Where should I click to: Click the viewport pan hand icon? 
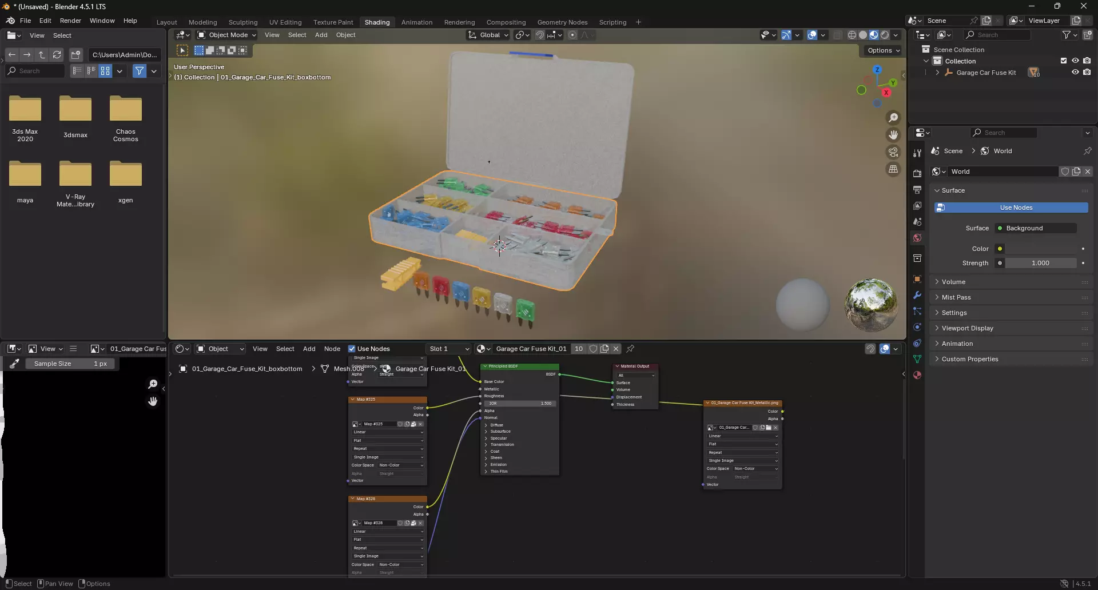coord(893,135)
